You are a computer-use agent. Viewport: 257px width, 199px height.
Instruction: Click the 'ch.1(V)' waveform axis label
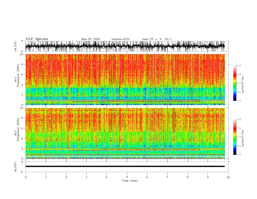point(16,46)
